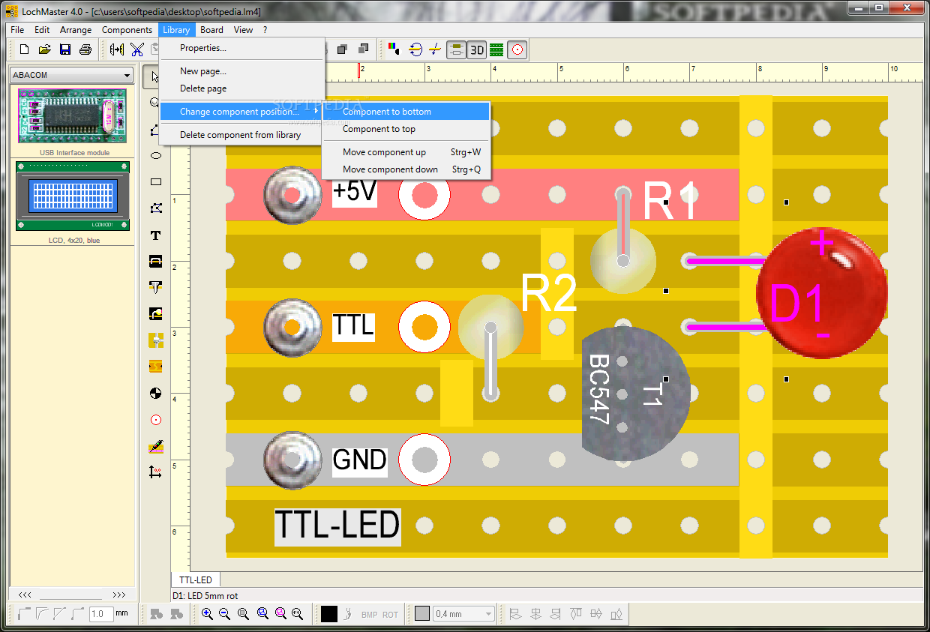930x632 pixels.
Task: Open the View menu
Action: click(x=243, y=30)
